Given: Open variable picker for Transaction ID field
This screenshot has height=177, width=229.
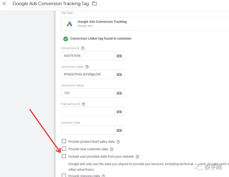Looking at the screenshot, I should pyautogui.click(x=119, y=112).
